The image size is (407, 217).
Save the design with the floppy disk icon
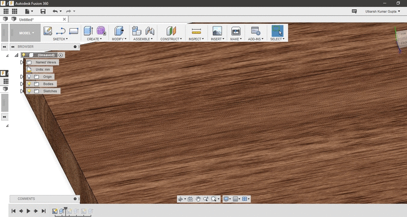coord(43,11)
